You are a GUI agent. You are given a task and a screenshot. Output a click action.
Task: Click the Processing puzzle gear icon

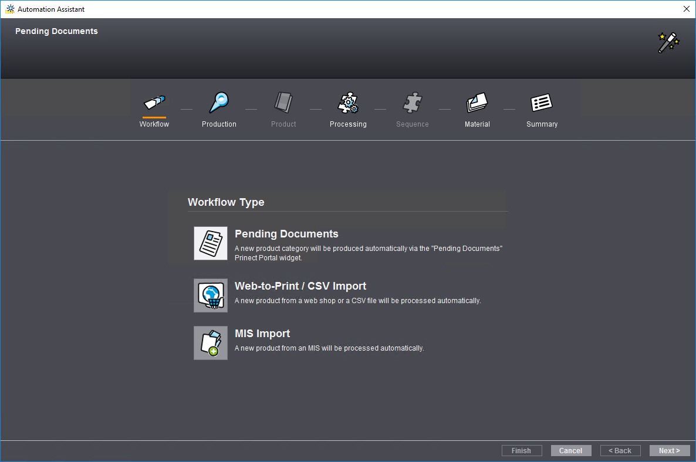(348, 103)
